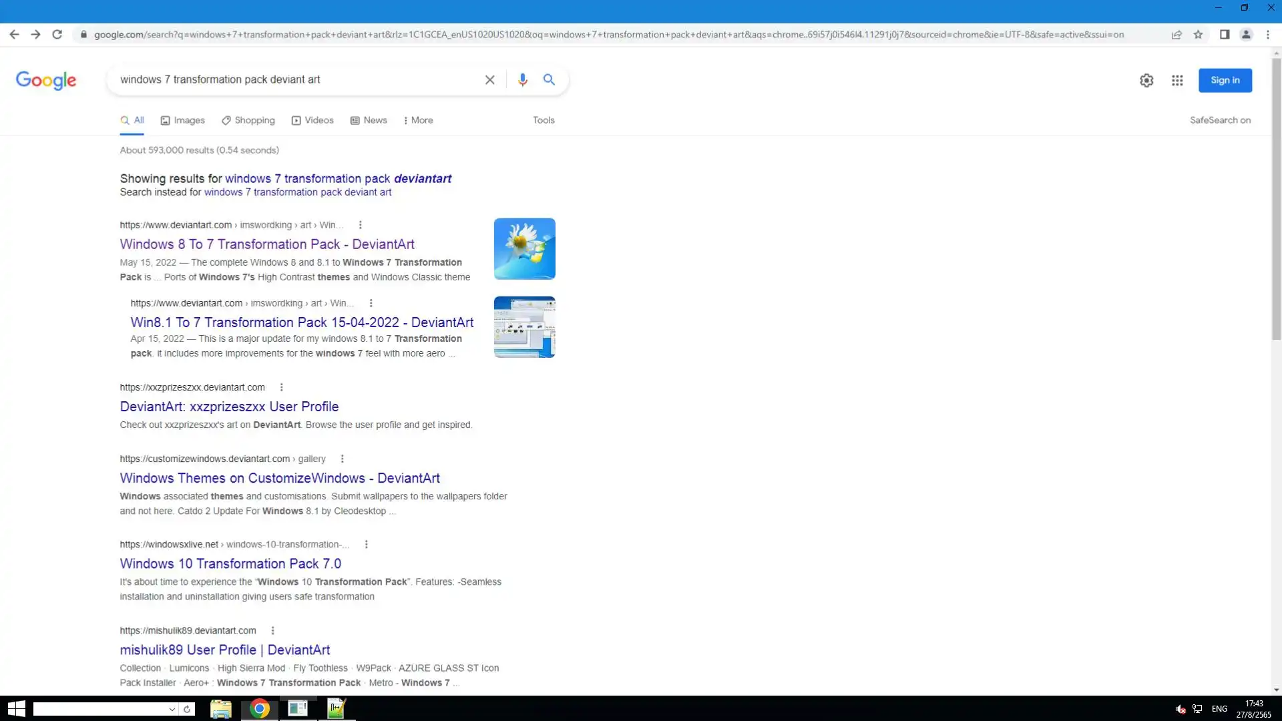Open Chrome from the Windows taskbar
This screenshot has height=721, width=1282.
point(260,708)
